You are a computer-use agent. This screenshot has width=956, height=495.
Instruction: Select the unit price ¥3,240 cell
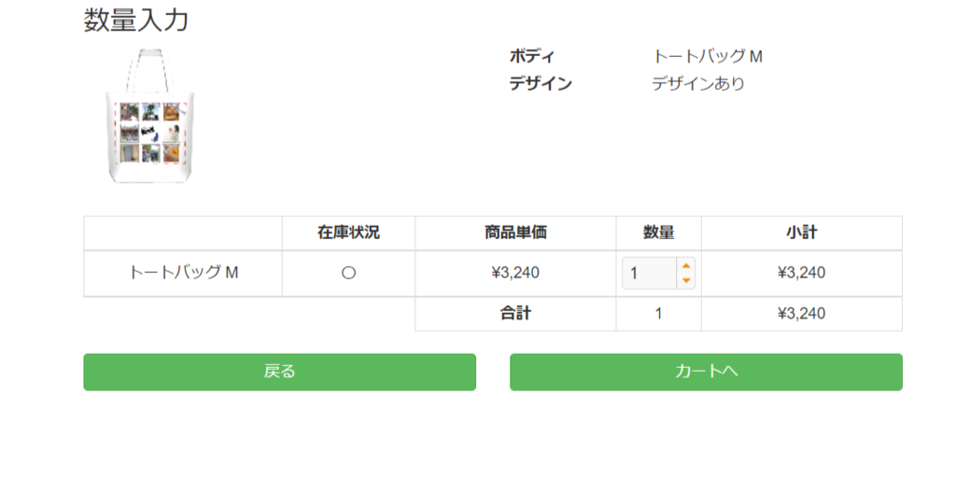(x=515, y=273)
